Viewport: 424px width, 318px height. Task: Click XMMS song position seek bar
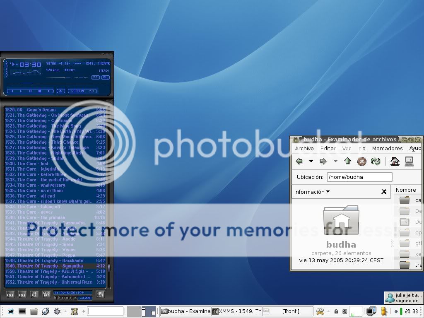pos(58,83)
